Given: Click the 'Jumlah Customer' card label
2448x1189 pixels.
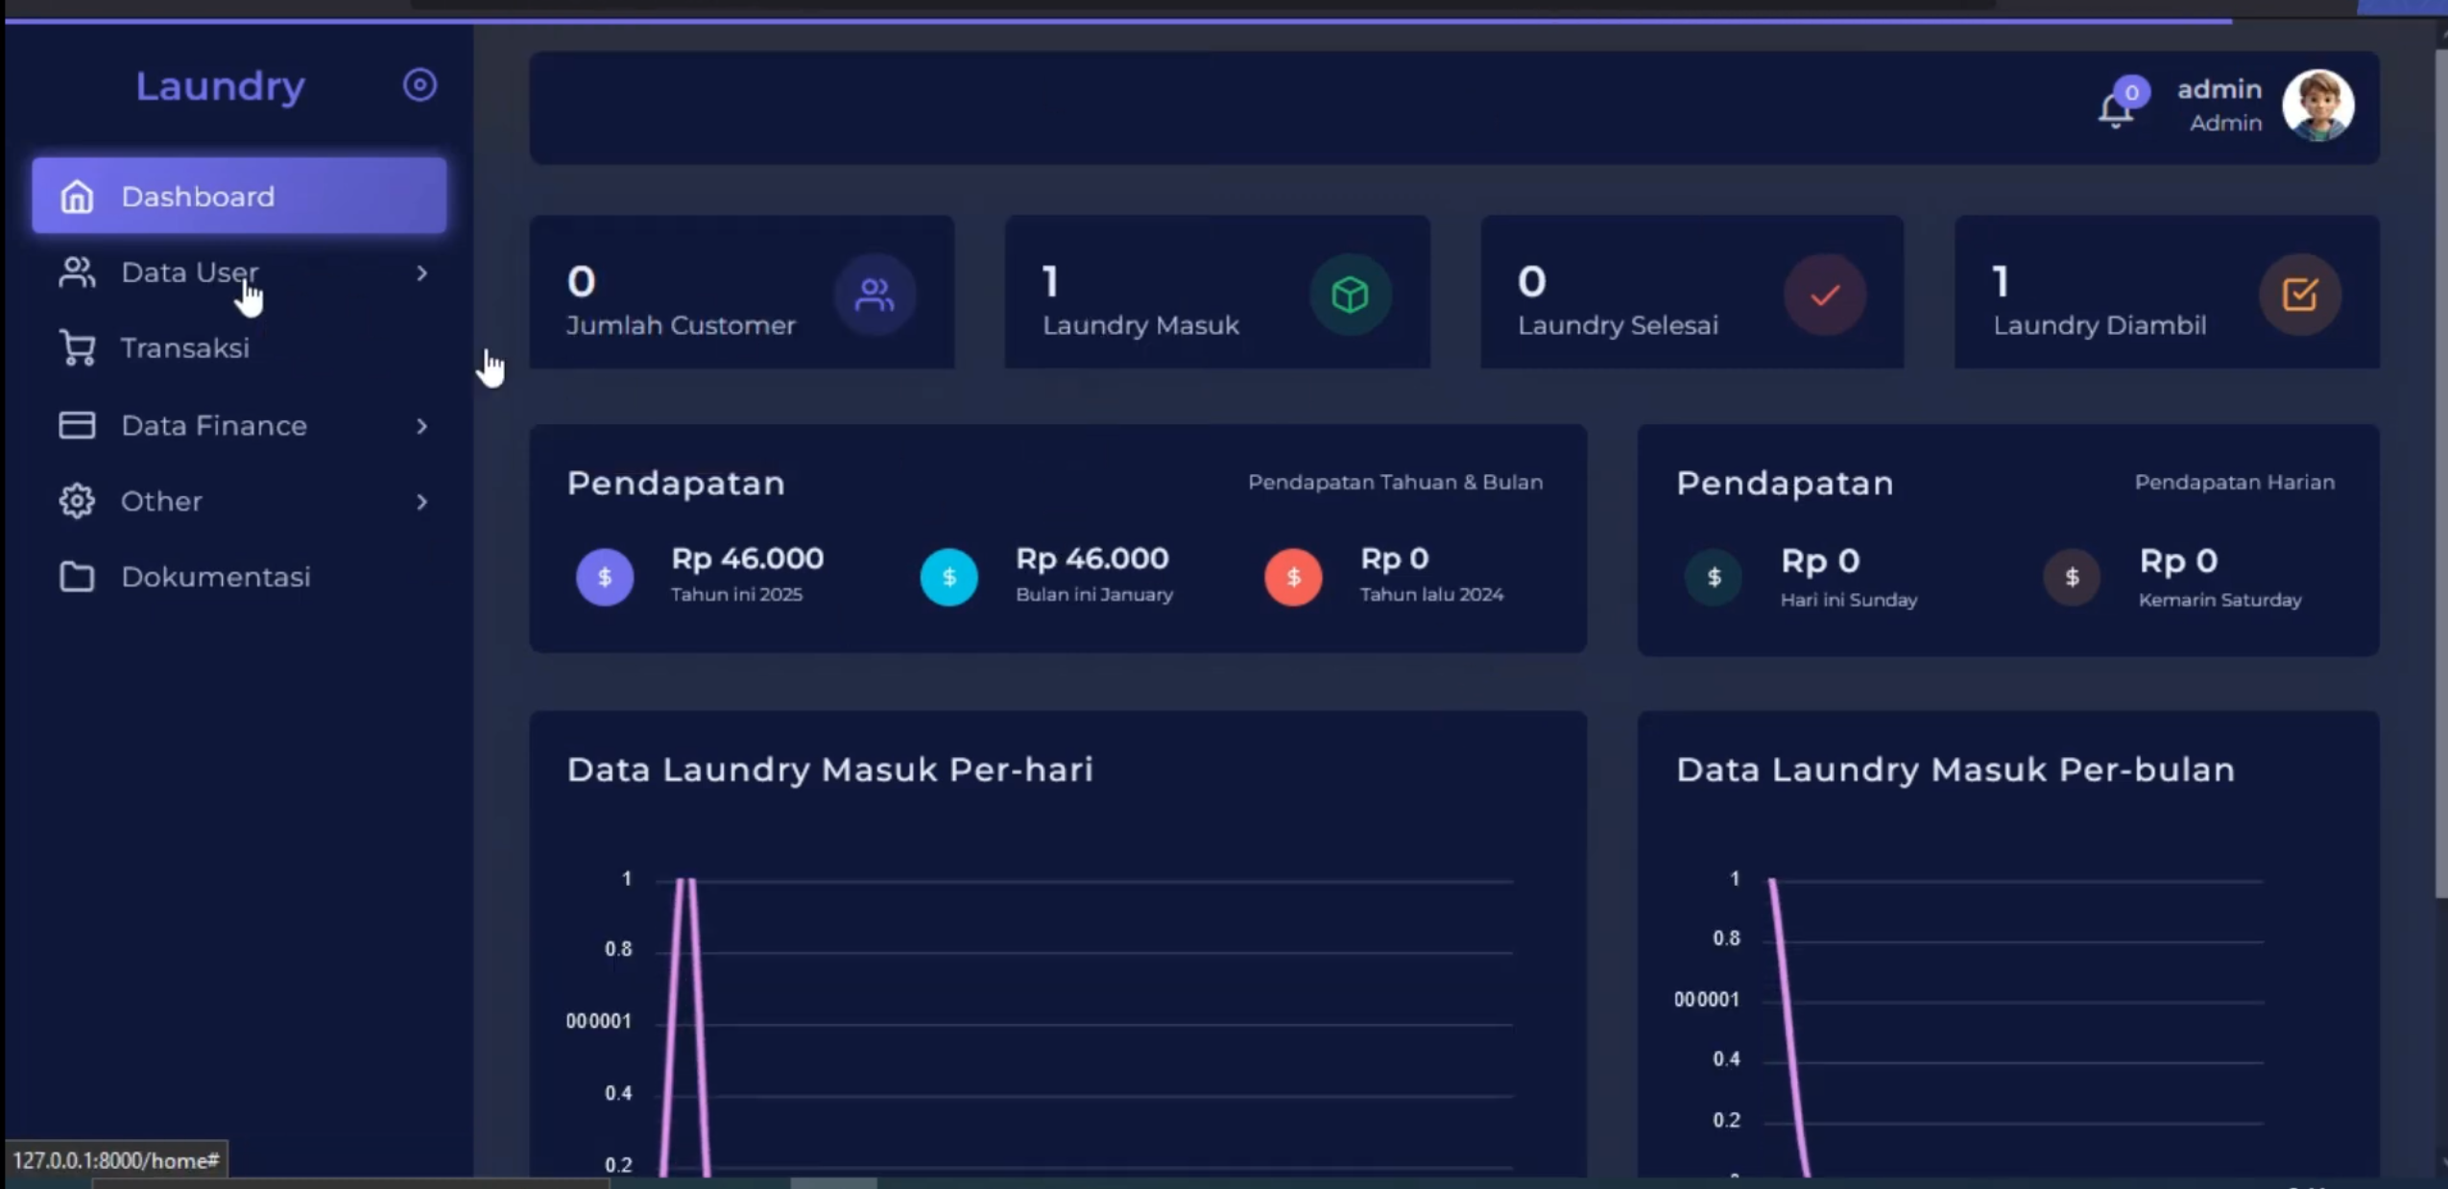Looking at the screenshot, I should 681,325.
